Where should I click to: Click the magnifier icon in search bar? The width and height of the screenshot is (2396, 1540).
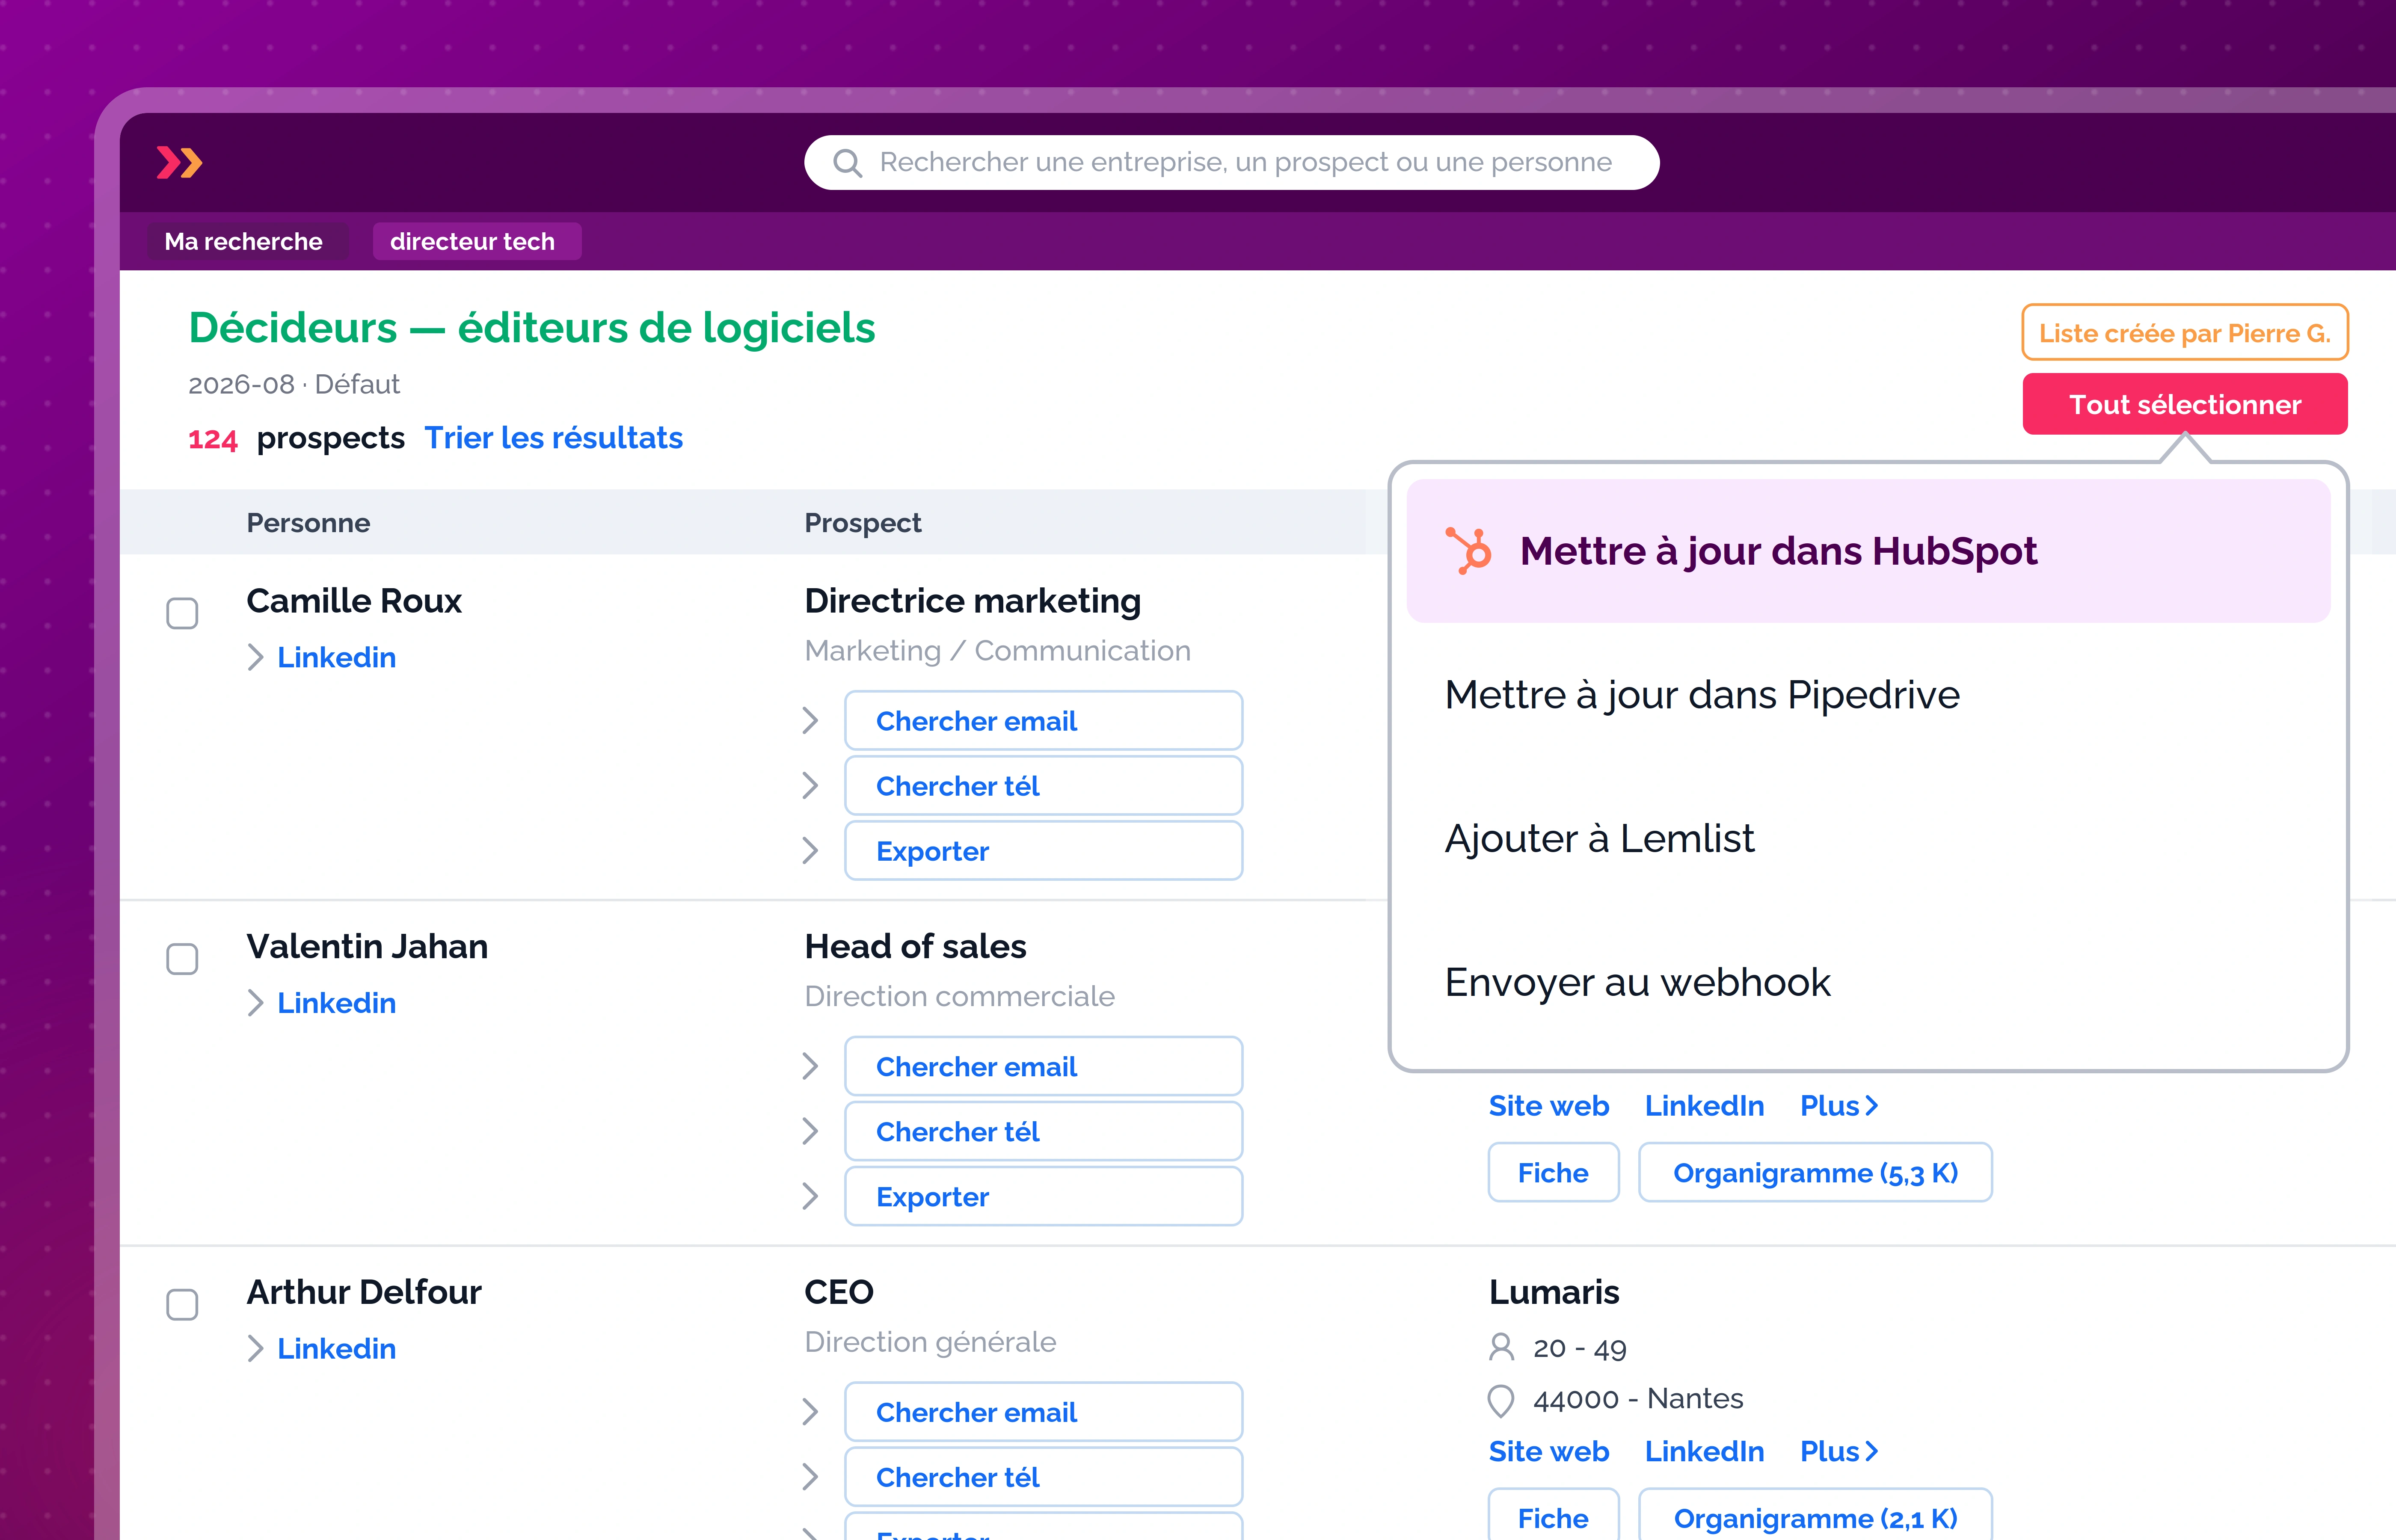(x=847, y=163)
